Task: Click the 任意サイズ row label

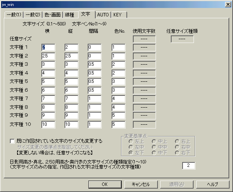Action: point(20,39)
